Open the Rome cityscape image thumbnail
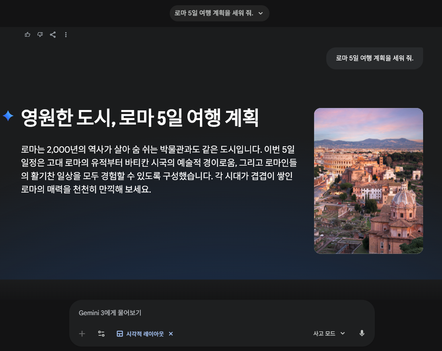 pyautogui.click(x=368, y=181)
